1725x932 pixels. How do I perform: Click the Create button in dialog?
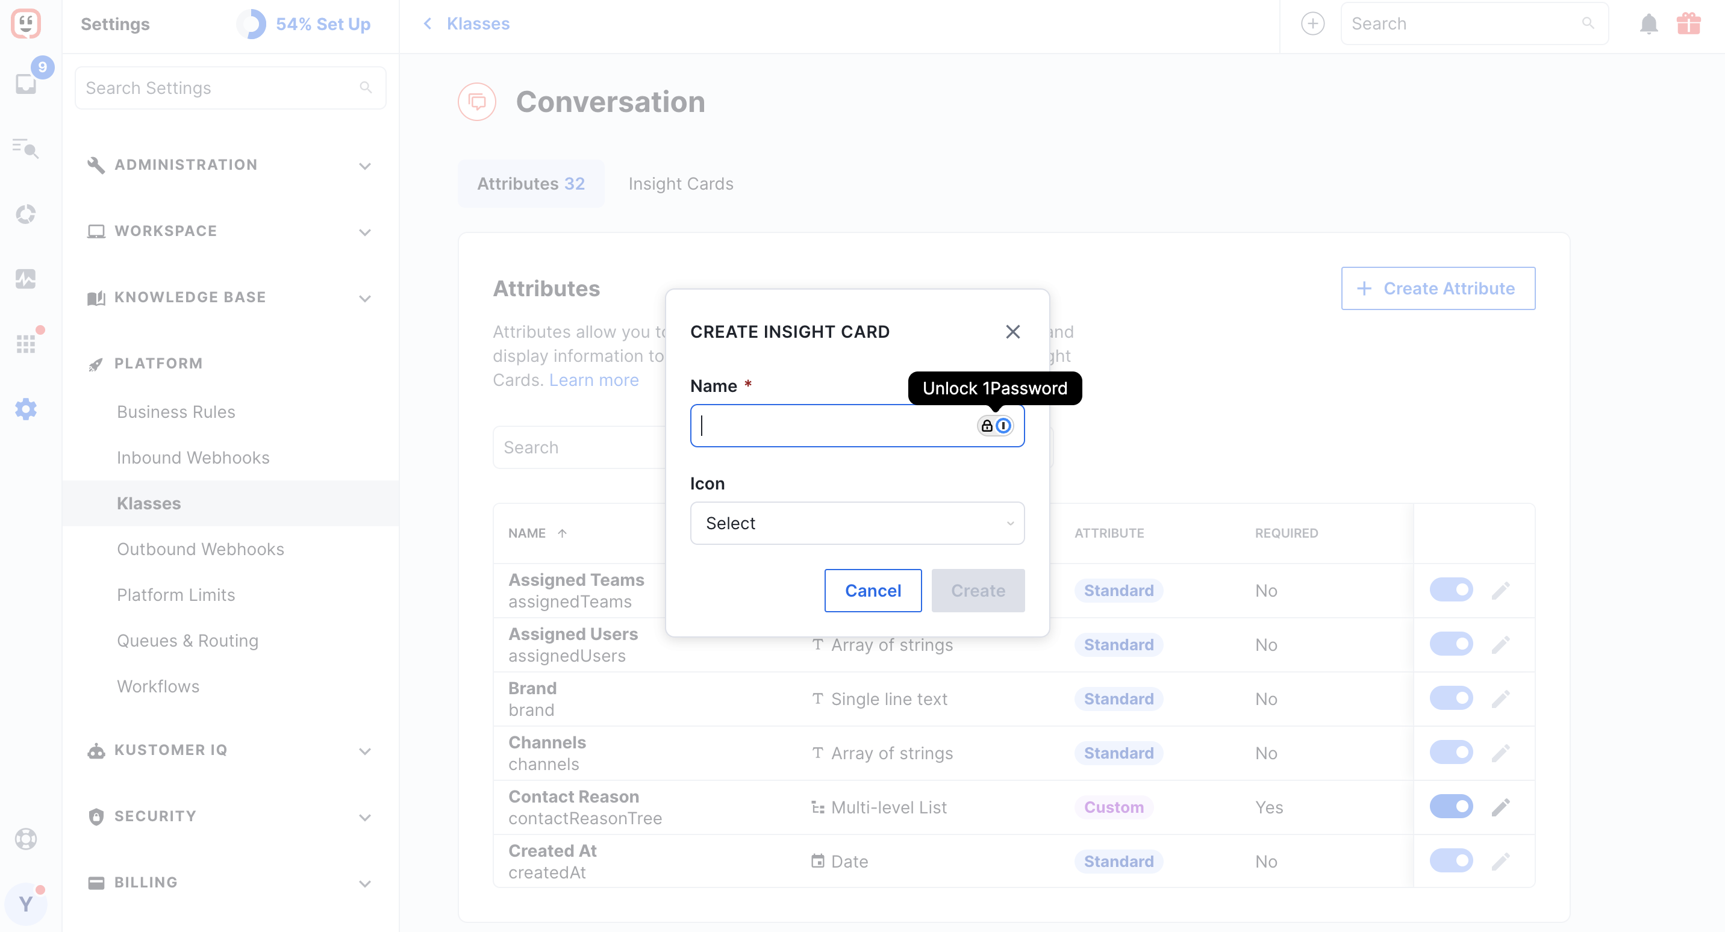(978, 591)
